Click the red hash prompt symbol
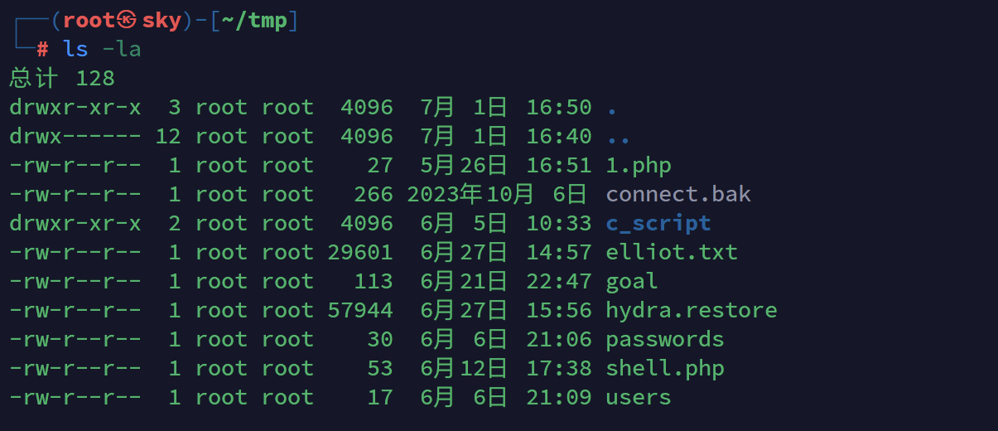The height and width of the screenshot is (431, 998). (42, 50)
